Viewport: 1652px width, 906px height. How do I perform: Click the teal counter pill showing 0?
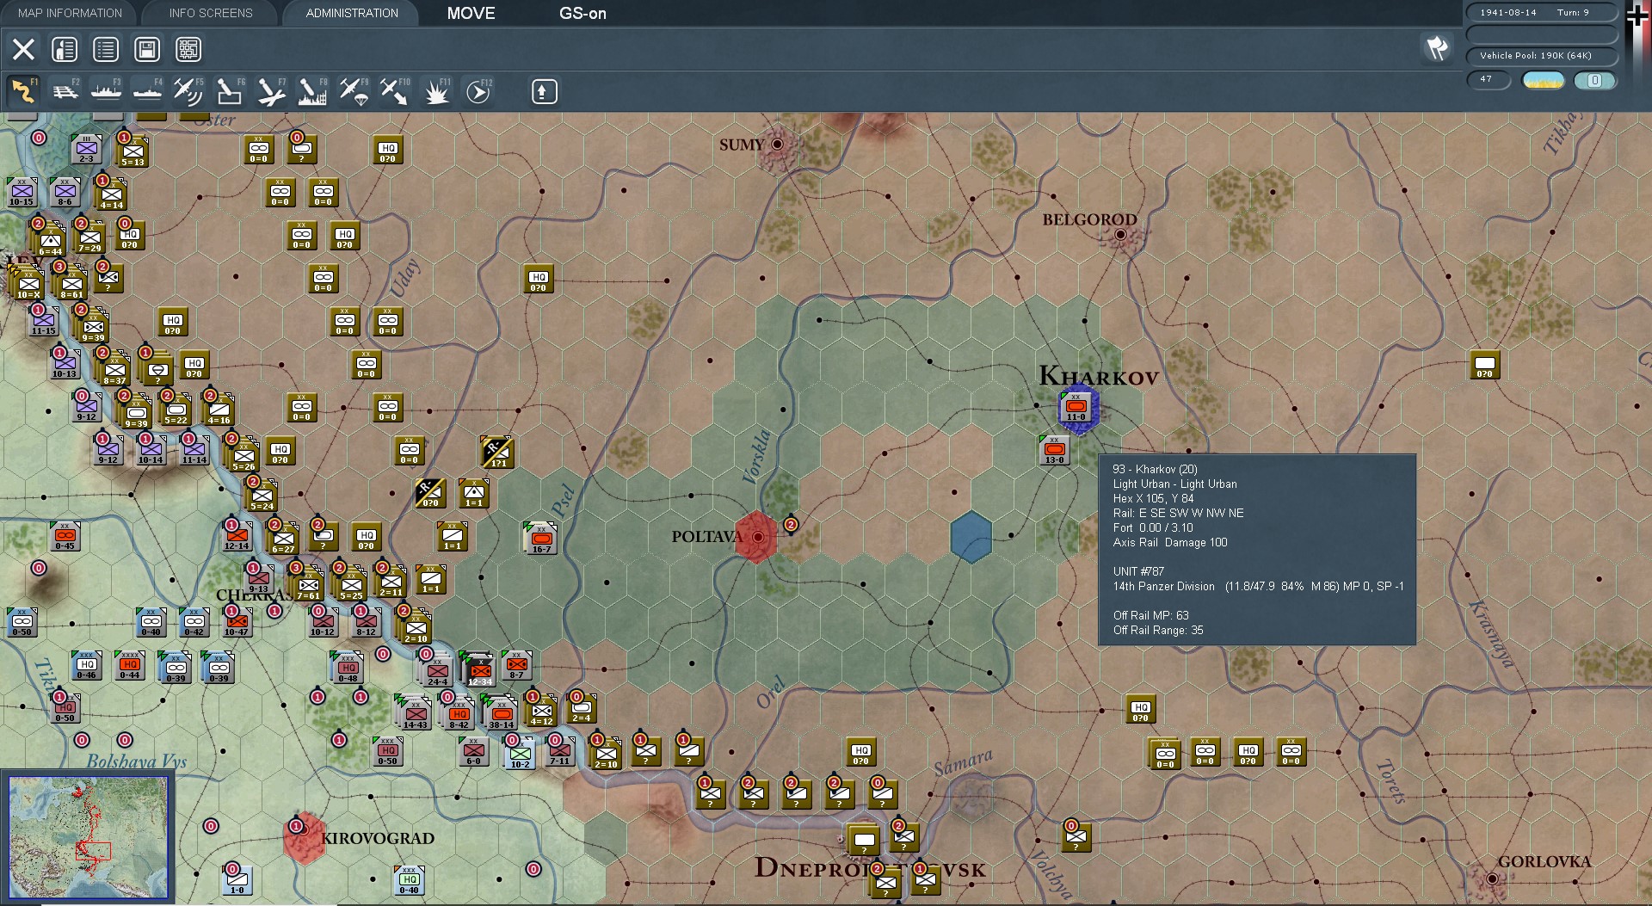(1594, 80)
